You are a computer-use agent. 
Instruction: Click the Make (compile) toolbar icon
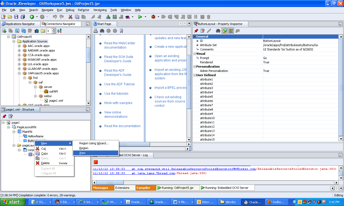(108, 17)
